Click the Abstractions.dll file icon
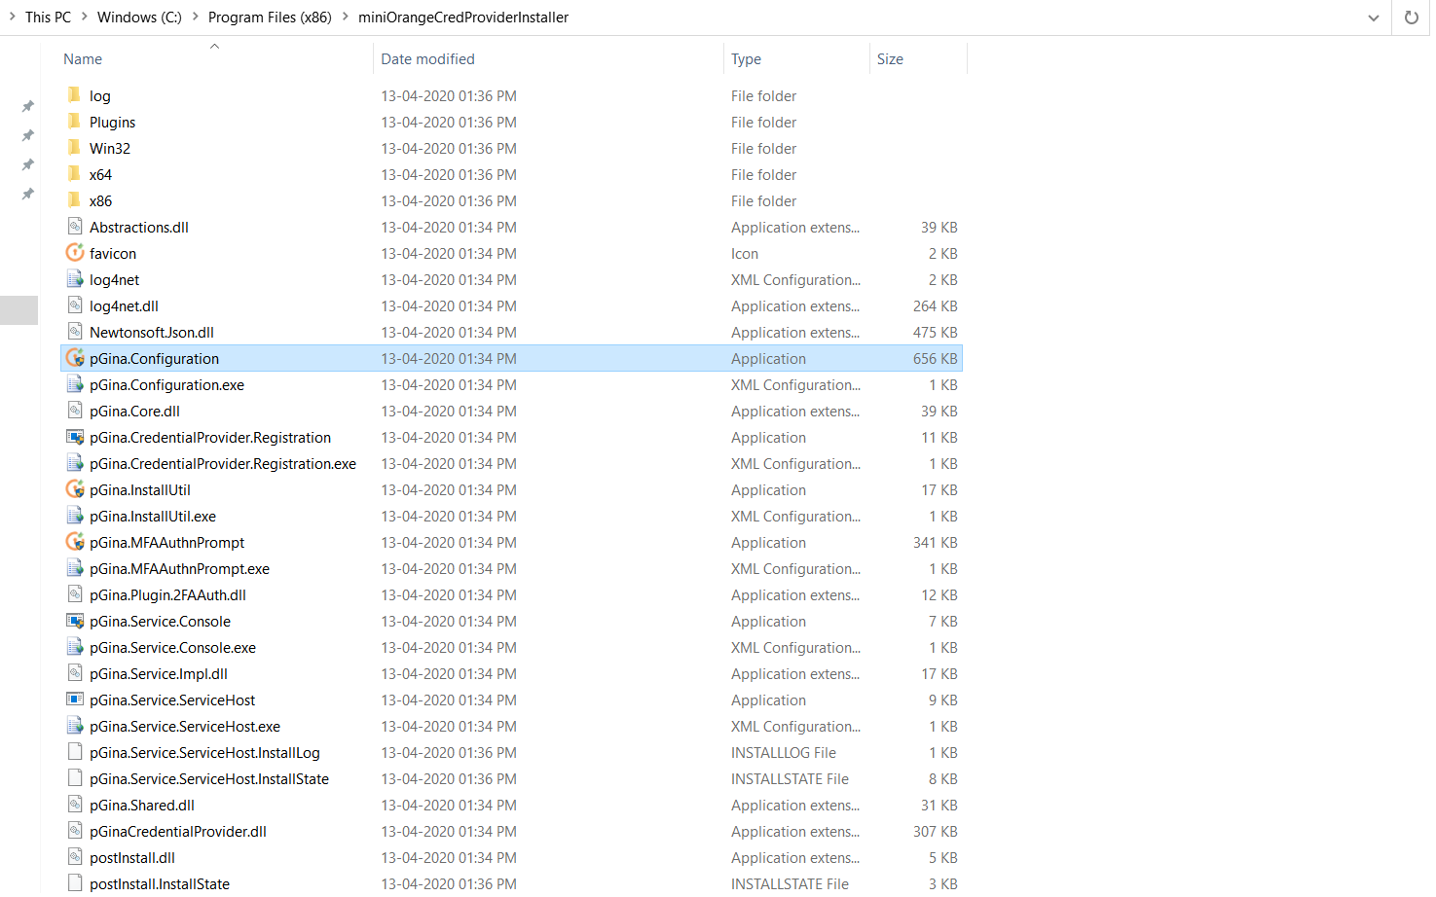The height and width of the screenshot is (897, 1436). click(75, 227)
